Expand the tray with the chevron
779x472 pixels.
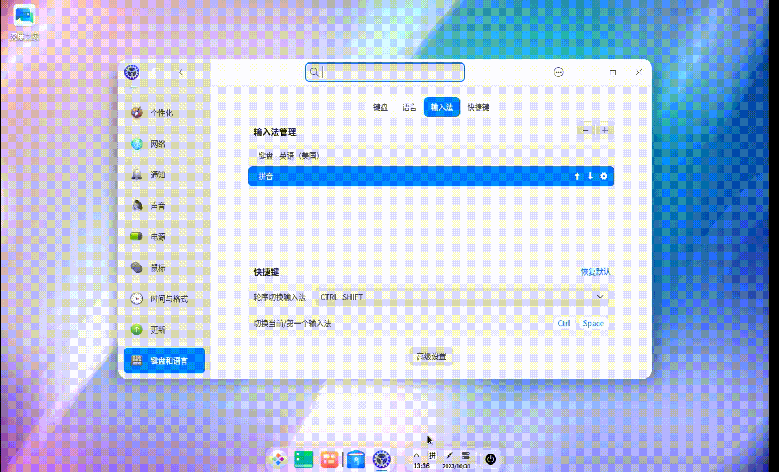(x=417, y=455)
